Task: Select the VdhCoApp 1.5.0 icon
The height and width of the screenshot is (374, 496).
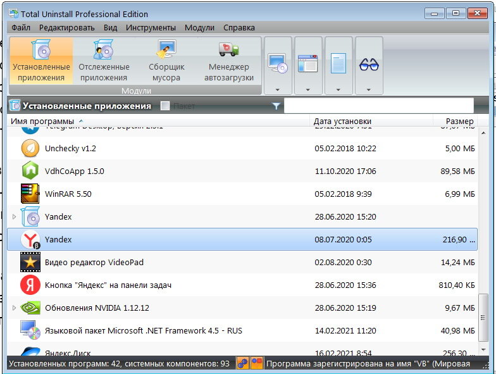Action: pyautogui.click(x=30, y=171)
